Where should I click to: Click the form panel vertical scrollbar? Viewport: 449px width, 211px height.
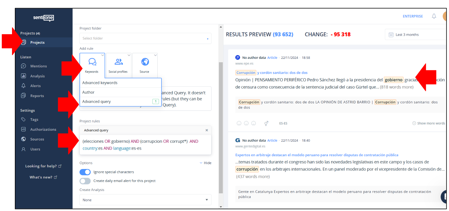(221, 127)
